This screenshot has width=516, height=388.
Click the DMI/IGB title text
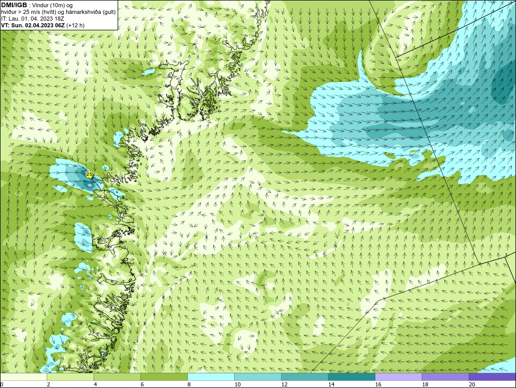(14, 5)
